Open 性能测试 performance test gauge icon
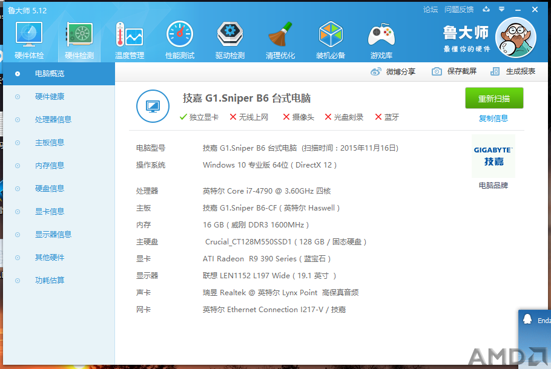The width and height of the screenshot is (551, 369). click(180, 40)
